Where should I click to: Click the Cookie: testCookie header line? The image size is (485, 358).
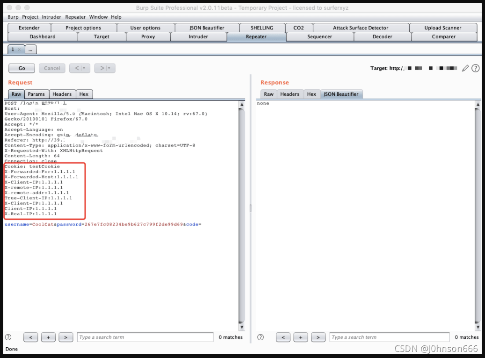32,166
